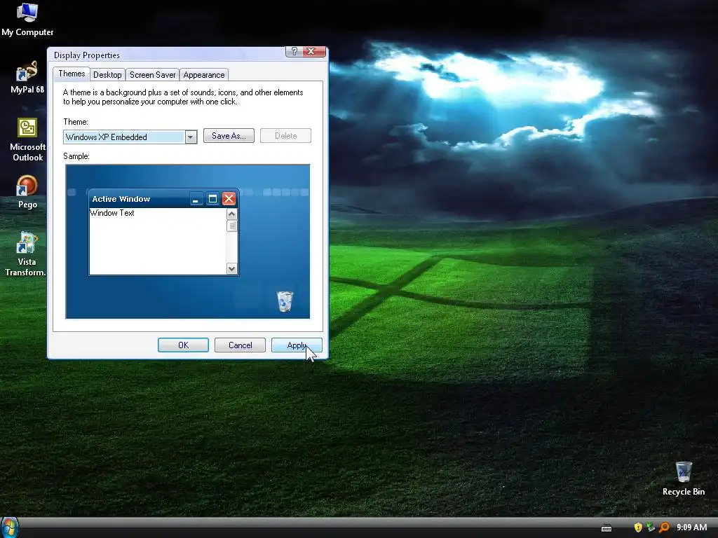
Task: Select the Pego desktop shortcut
Action: coord(27,192)
